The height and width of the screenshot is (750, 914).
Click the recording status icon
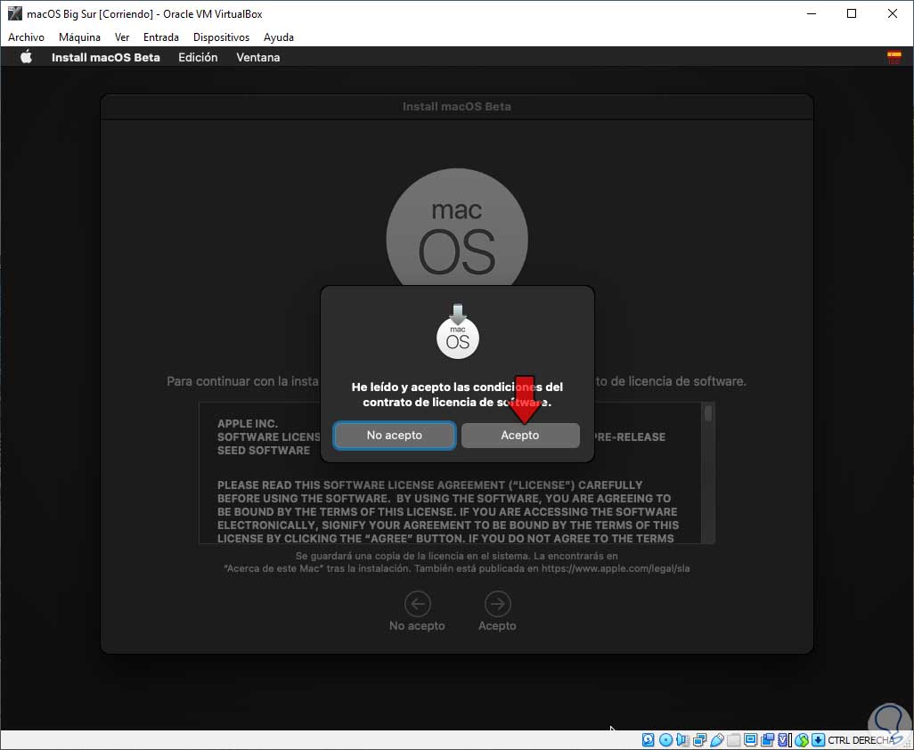tap(768, 740)
